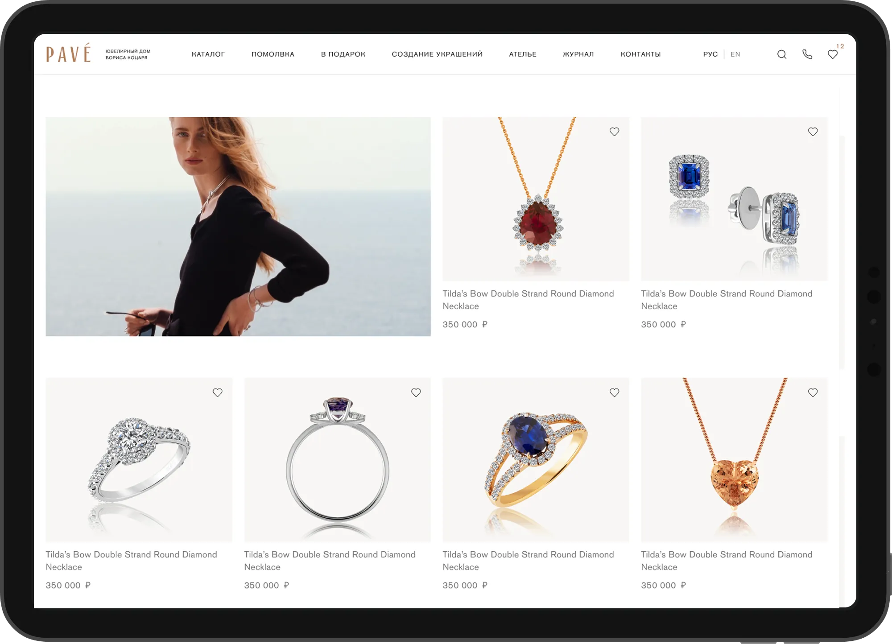Viewport: 892px width, 644px height.
Task: Open the model banner image
Action: pyautogui.click(x=238, y=227)
